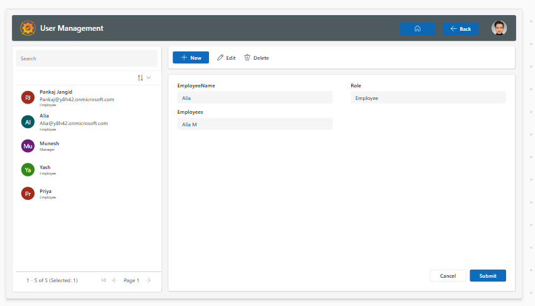
Task: Select Alia in the user list
Action: coord(87,122)
